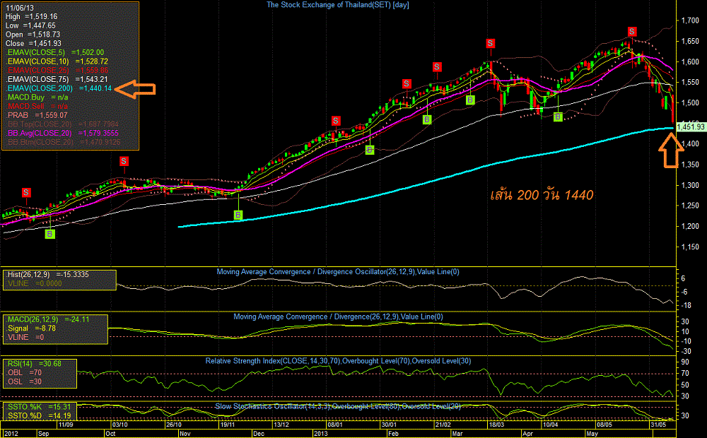Select the 'Open =1,518.73' row
This screenshot has width=707, height=438.
tap(33, 35)
